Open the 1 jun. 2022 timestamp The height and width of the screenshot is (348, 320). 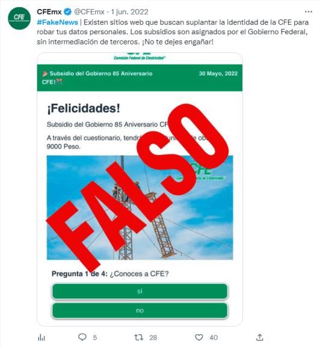[x=129, y=12]
